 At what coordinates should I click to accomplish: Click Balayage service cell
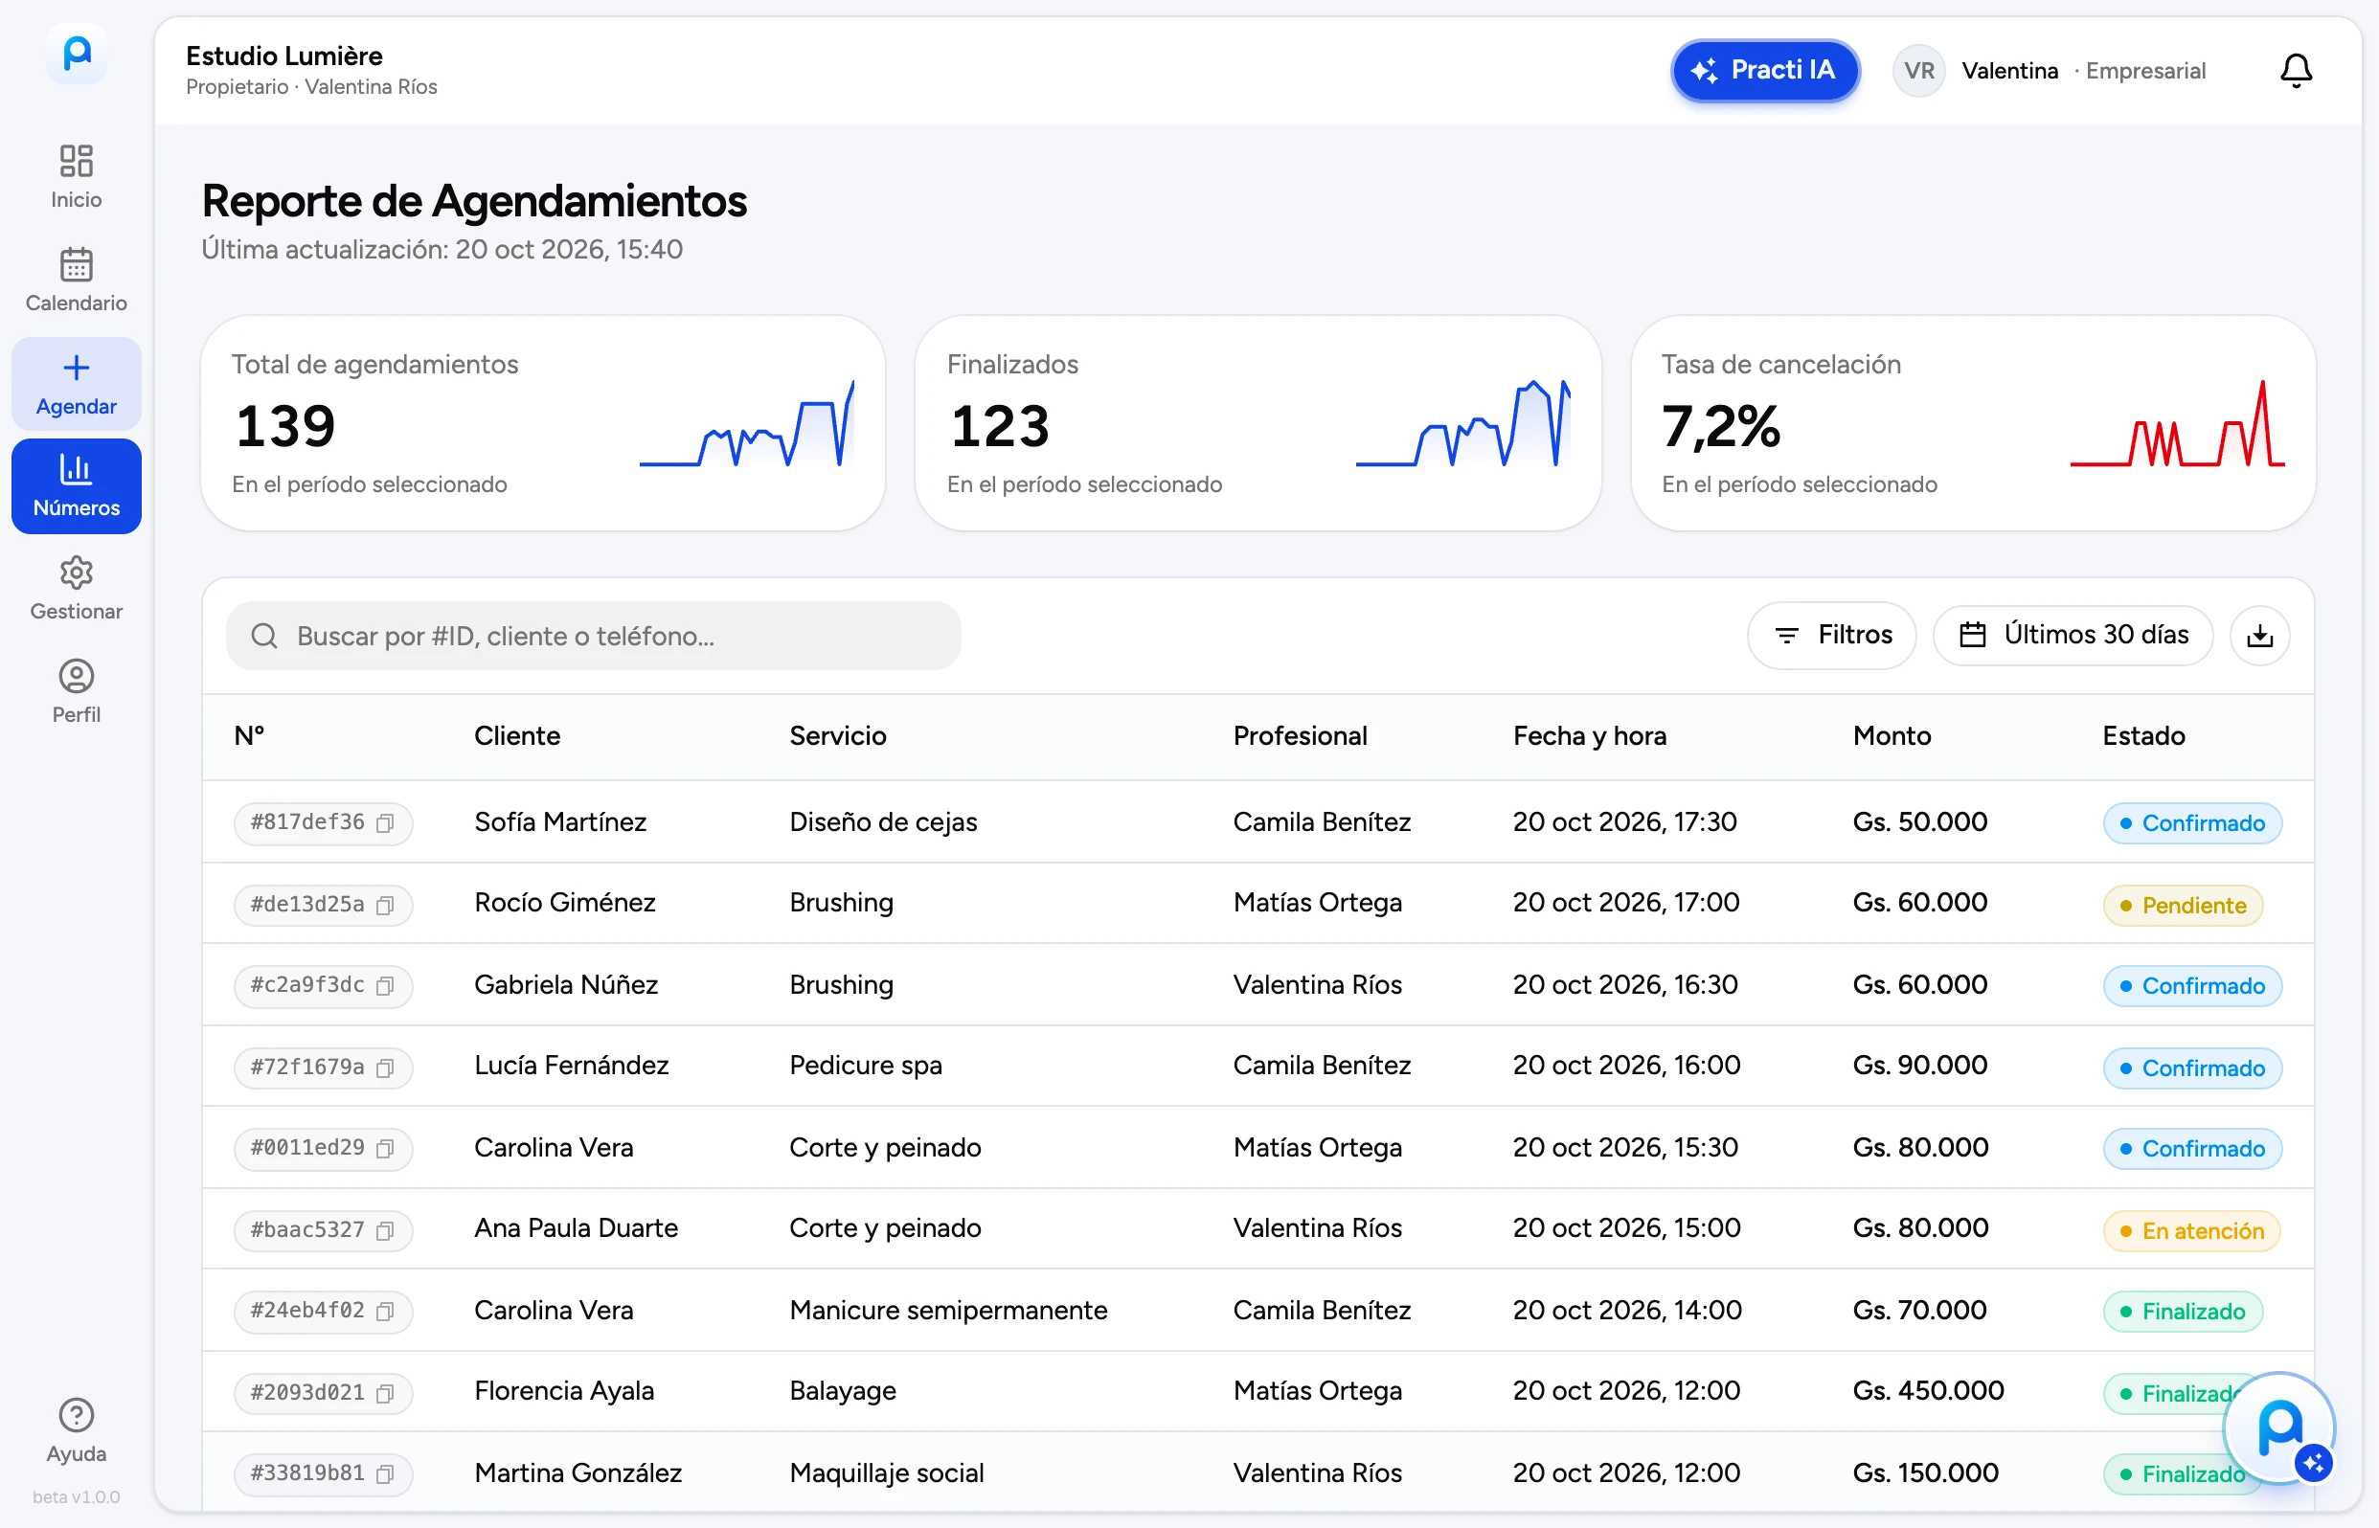pyautogui.click(x=843, y=1391)
